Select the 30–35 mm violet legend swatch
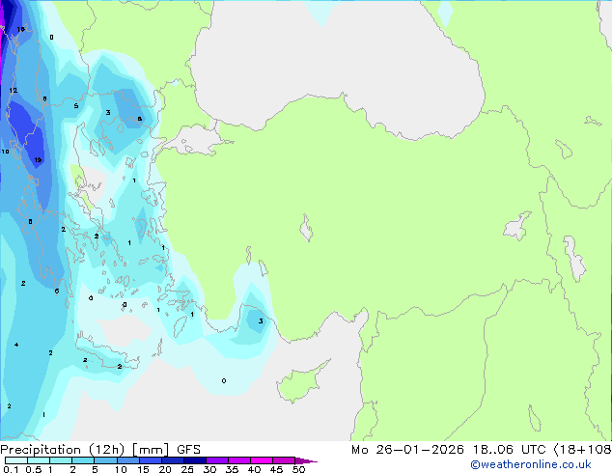Screen dimensions: 612x473 point(217,460)
